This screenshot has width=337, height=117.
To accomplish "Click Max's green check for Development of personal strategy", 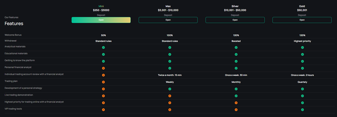I will (170, 89).
